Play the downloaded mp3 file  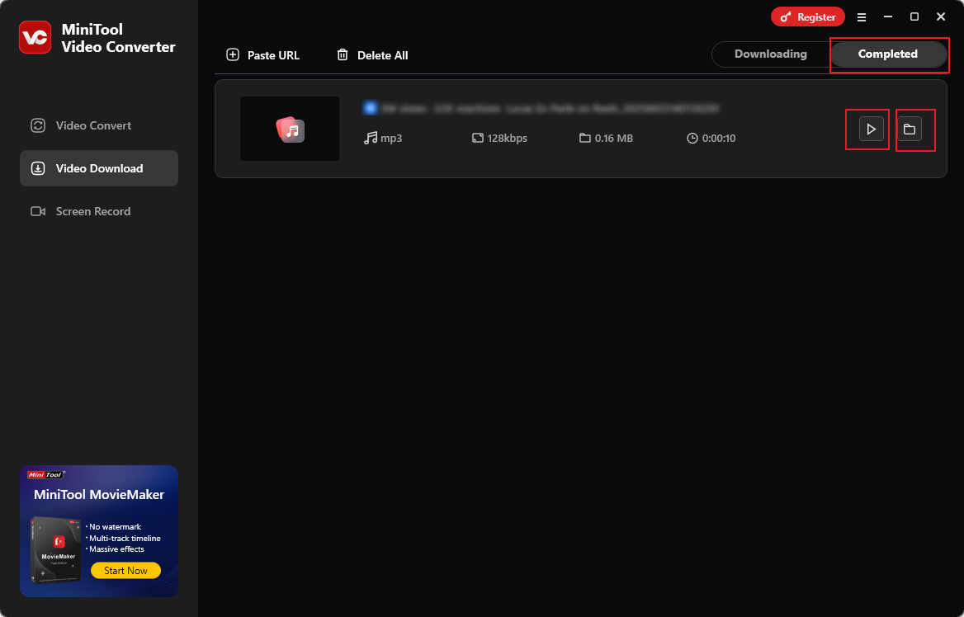872,129
